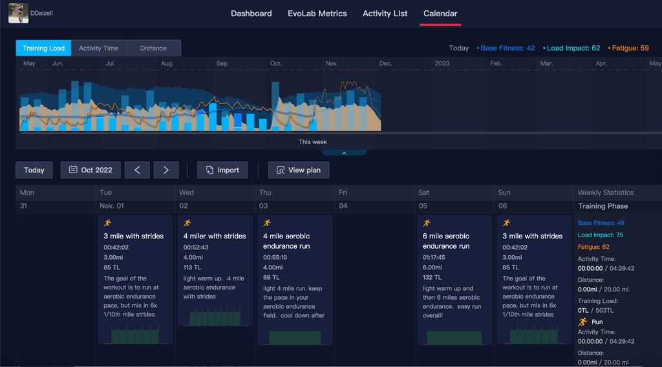This screenshot has width=662, height=367.
Task: Click running icon on Wednesday 4 miler
Action: click(187, 223)
